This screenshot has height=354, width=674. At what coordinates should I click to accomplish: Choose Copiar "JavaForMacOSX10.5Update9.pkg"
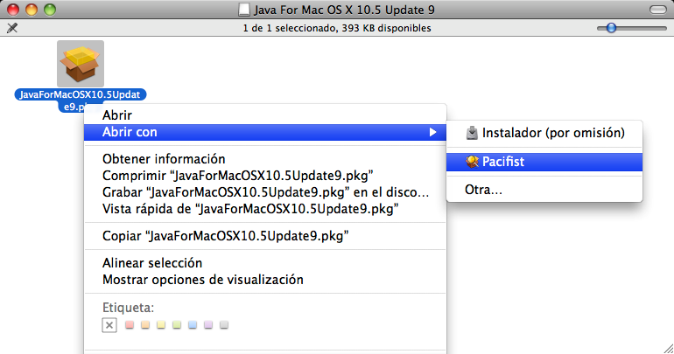coord(265,236)
